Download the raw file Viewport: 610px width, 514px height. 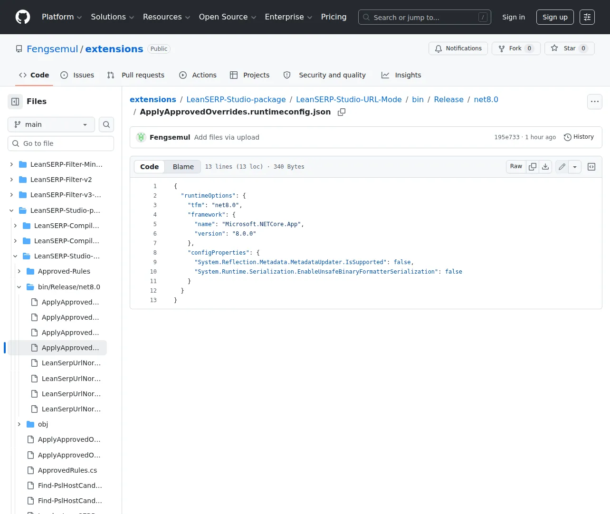[x=545, y=167]
